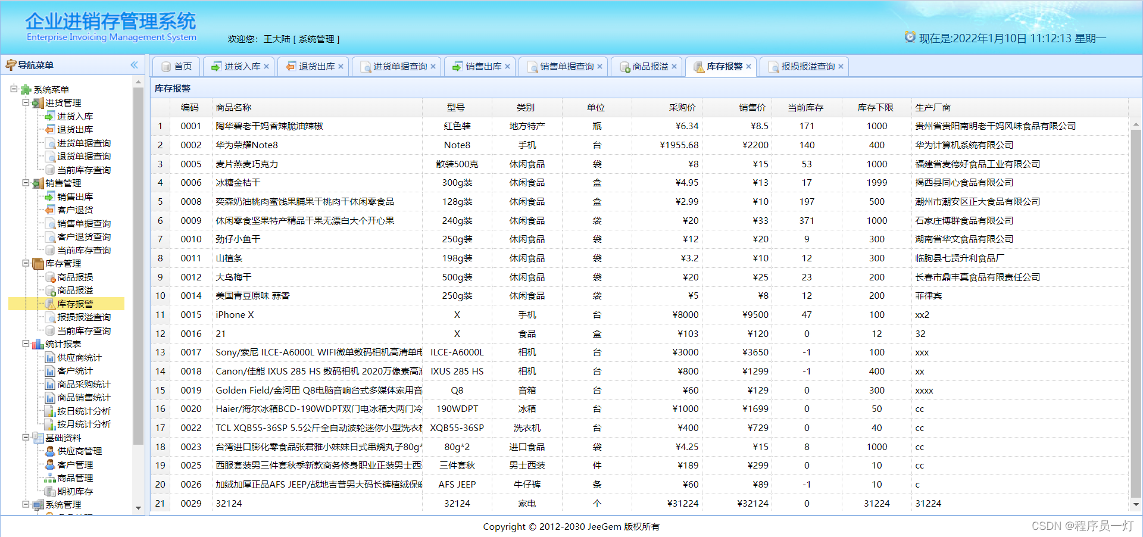Collapse the navigation menu panel
The image size is (1143, 537).
coord(134,65)
